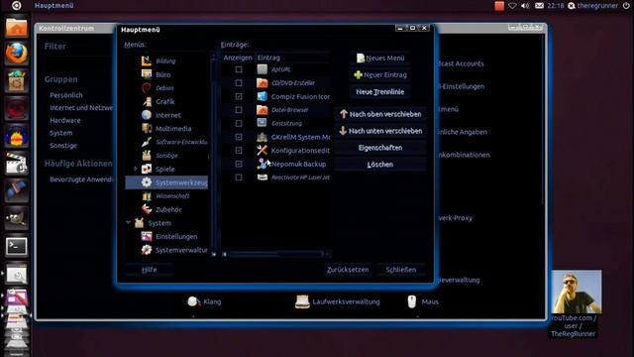Image resolution: width=634 pixels, height=357 pixels.
Task: Select the Systemwerkzeuge gear icon
Action: point(146,182)
